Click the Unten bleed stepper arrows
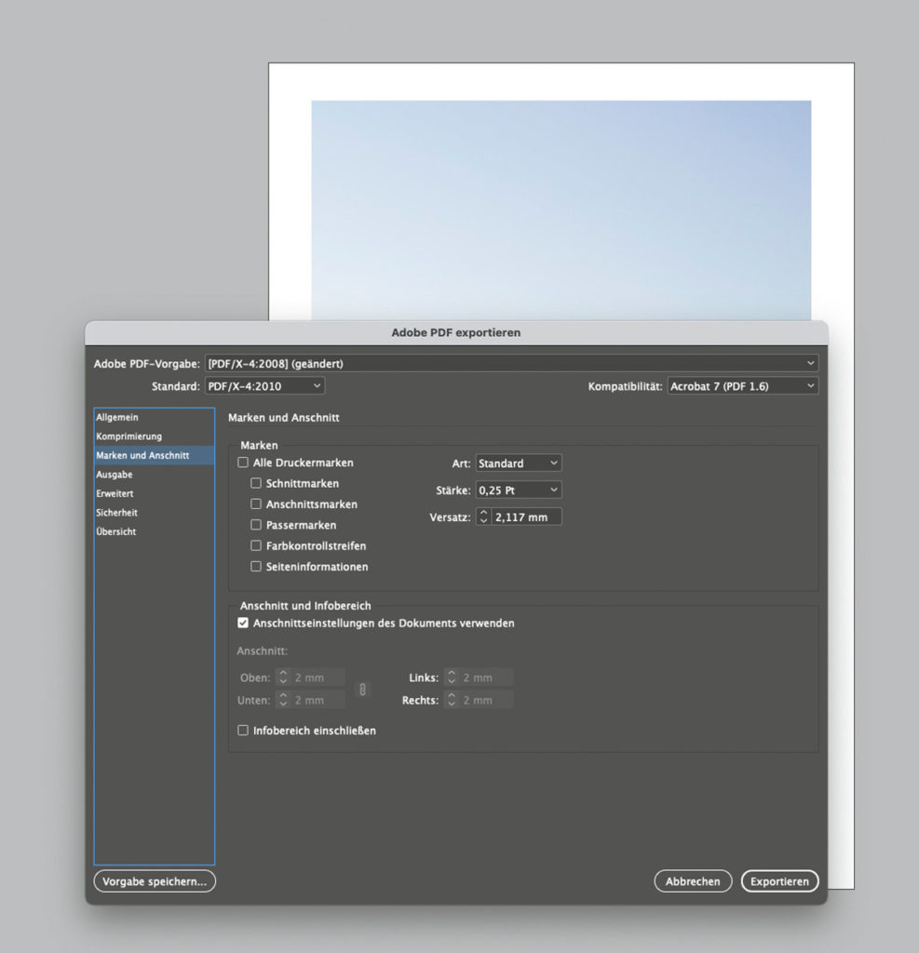Screen dimensions: 919x953 pos(283,700)
